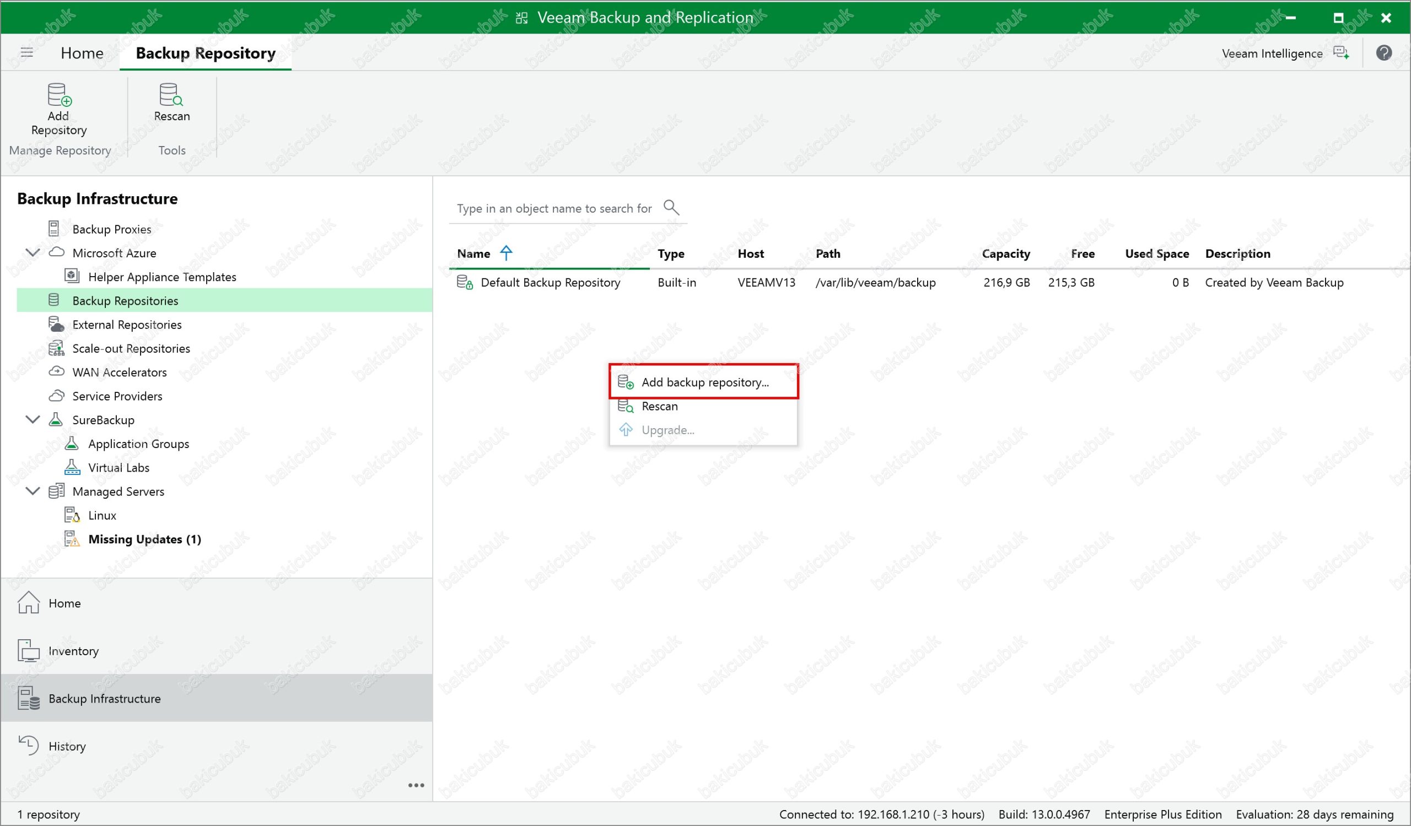Choose Add backup repository... from context menu
Screen dimensions: 1411x826
click(703, 382)
